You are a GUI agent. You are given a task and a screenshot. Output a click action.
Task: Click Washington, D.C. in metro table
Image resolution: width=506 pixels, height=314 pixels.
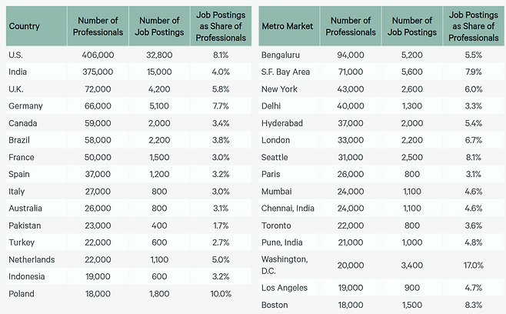coord(286,265)
